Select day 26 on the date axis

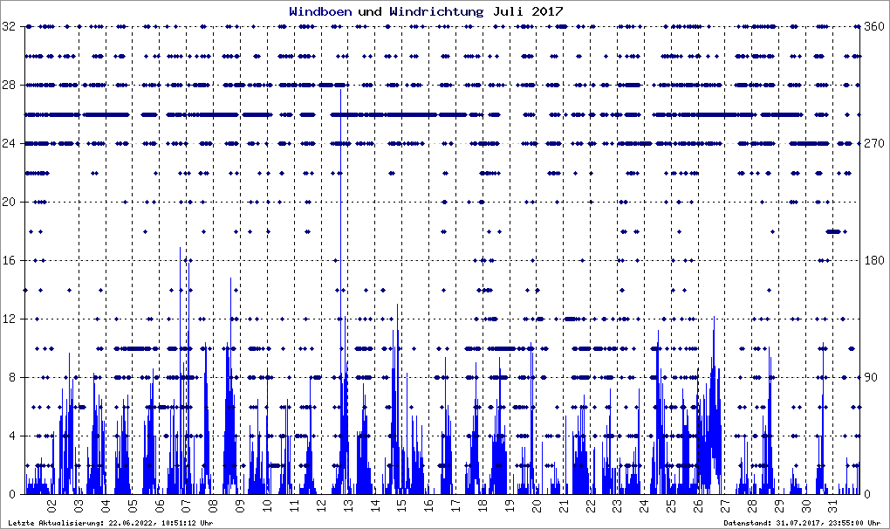tap(698, 505)
